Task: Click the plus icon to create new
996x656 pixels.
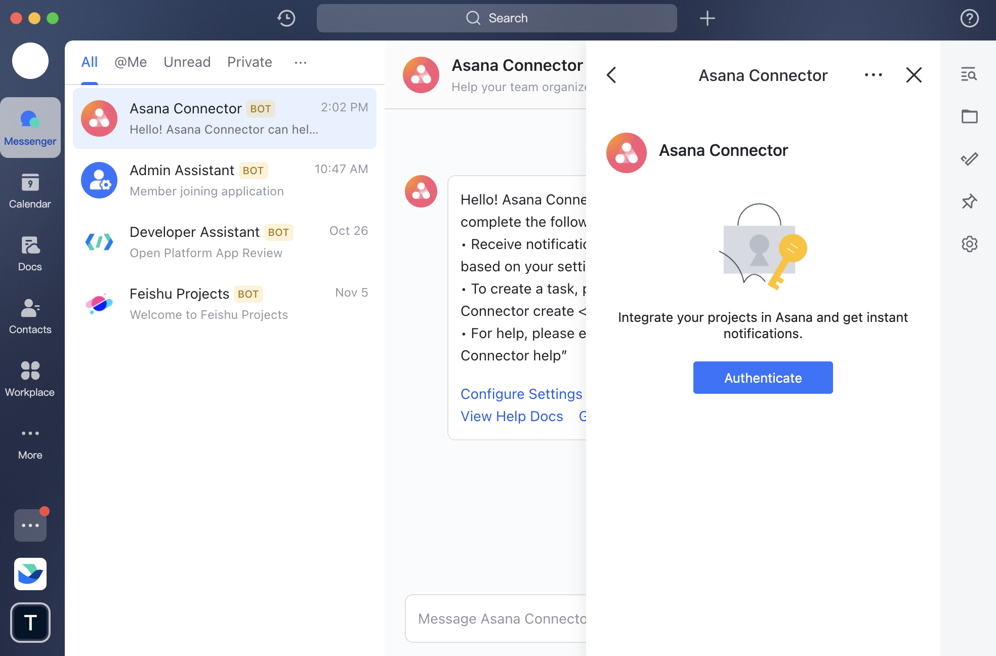Action: (707, 18)
